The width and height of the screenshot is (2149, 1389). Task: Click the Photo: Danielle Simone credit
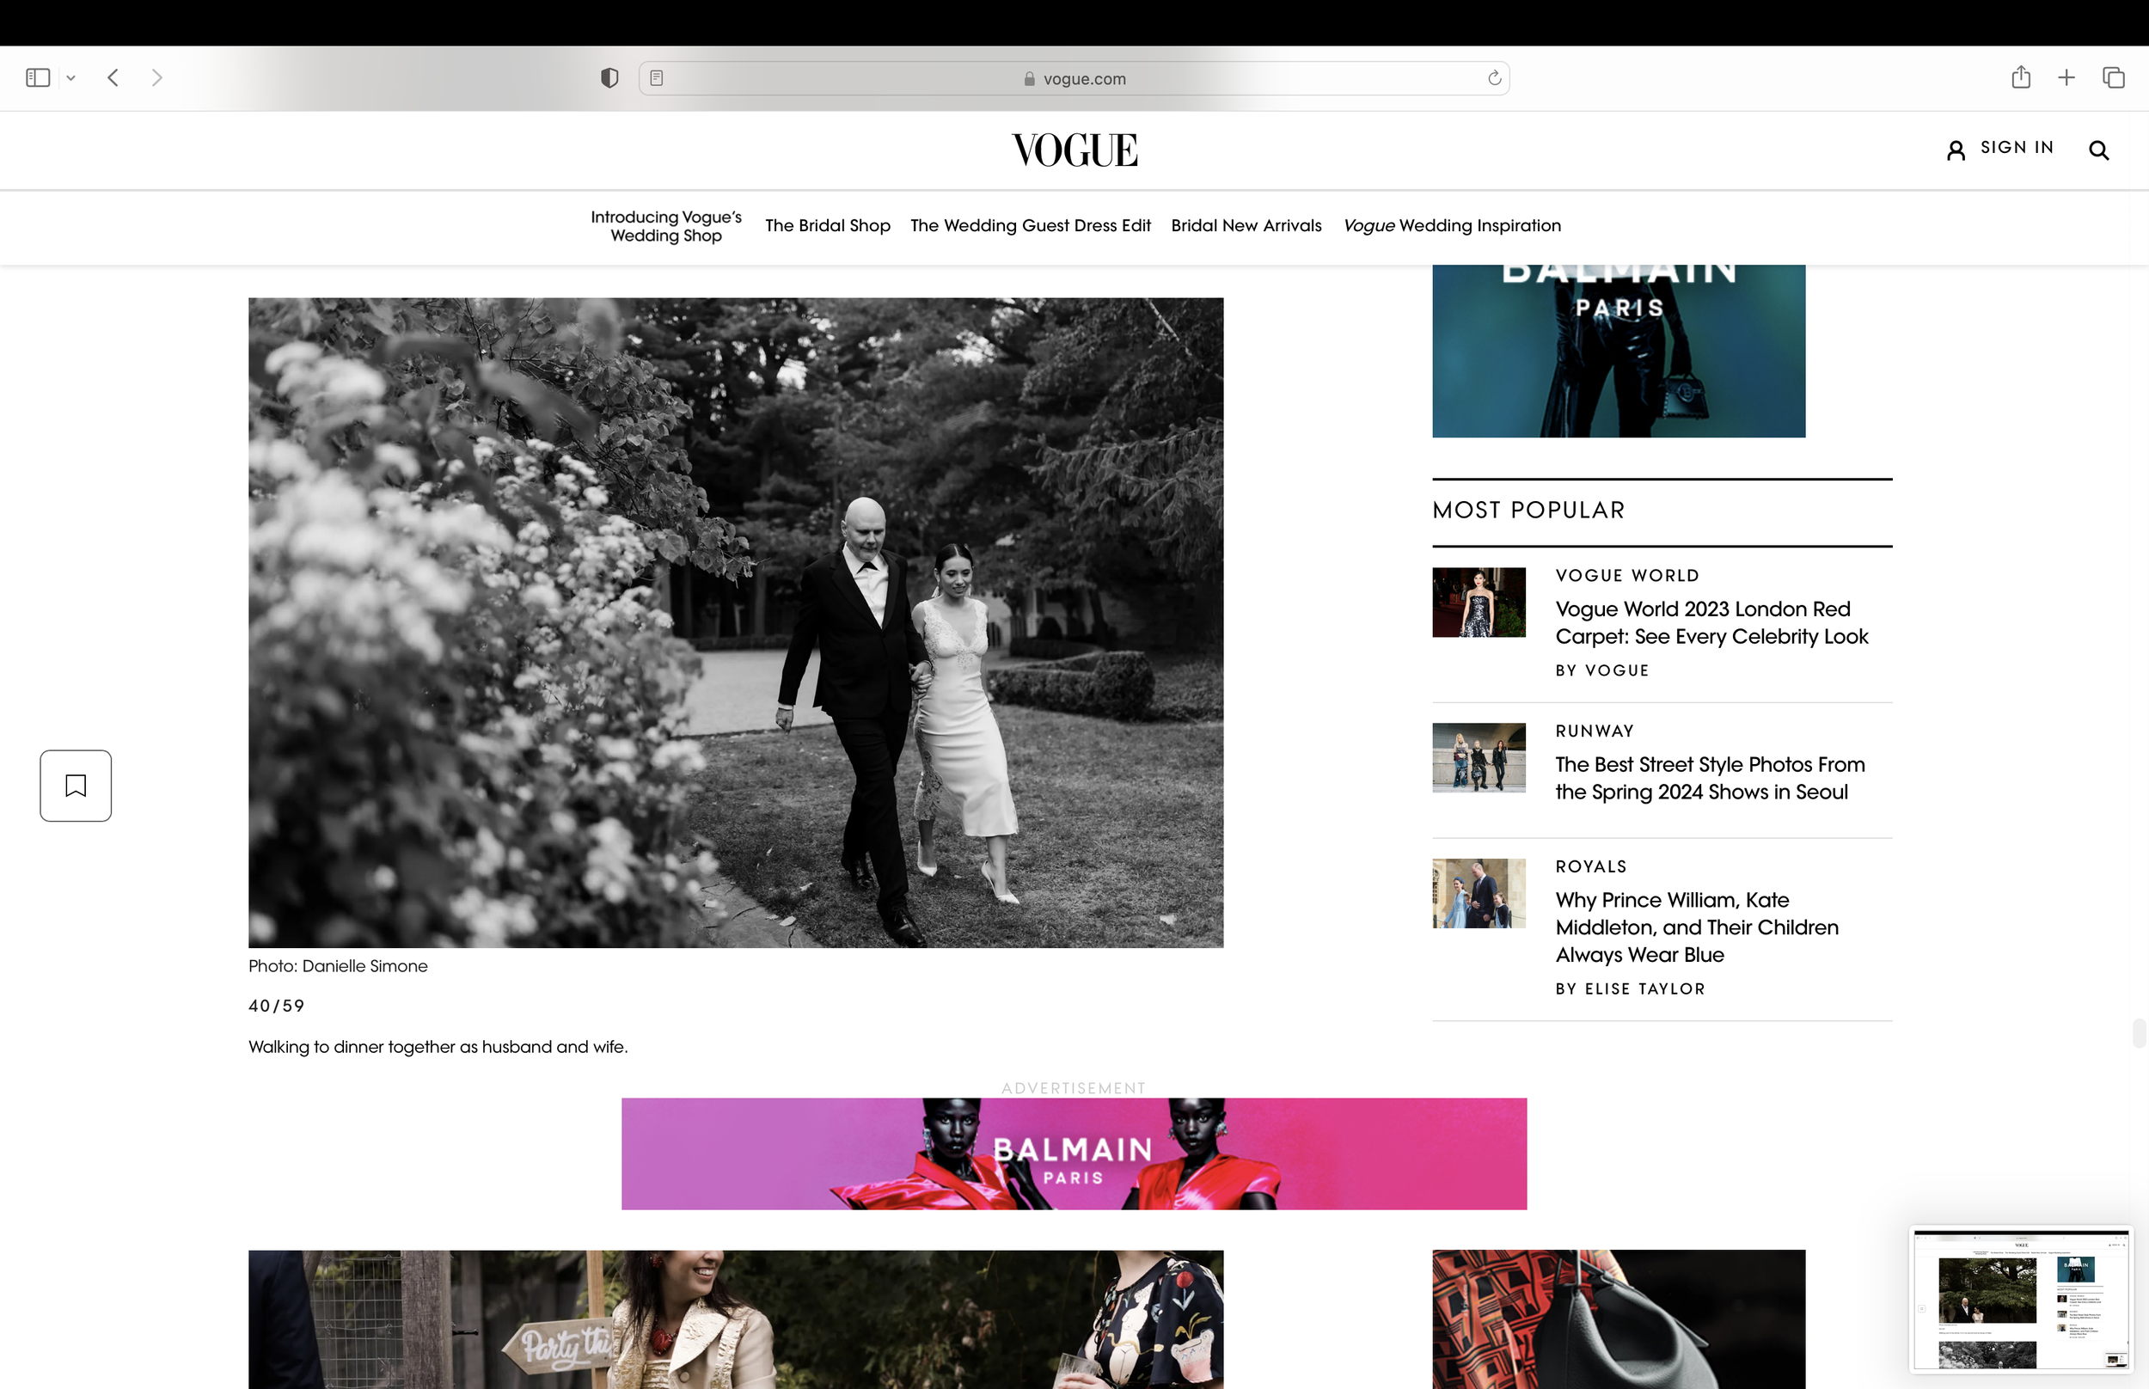(338, 966)
